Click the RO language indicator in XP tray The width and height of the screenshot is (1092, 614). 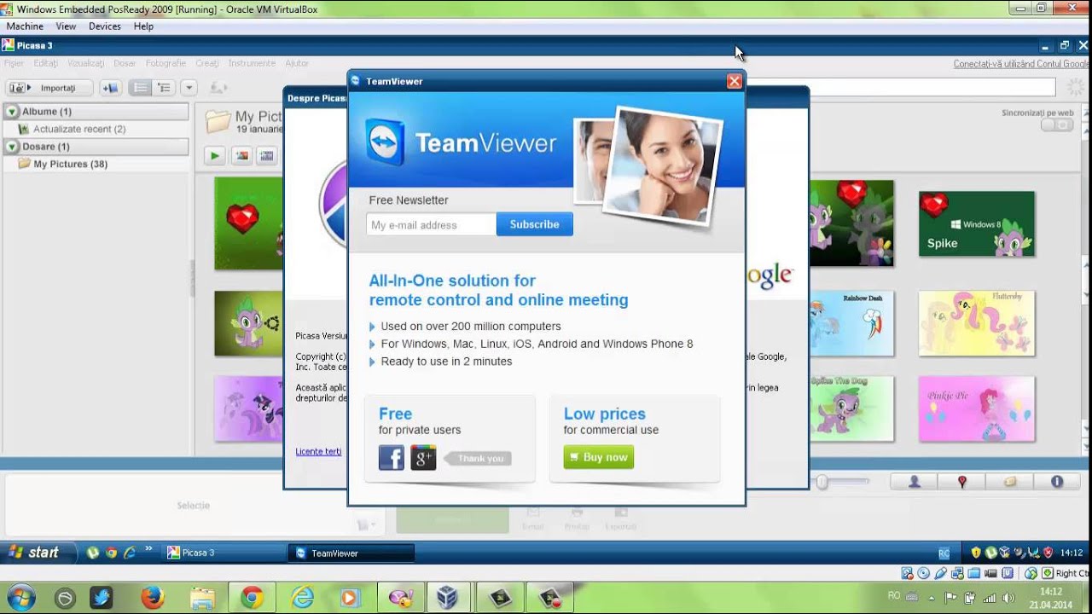tap(944, 553)
